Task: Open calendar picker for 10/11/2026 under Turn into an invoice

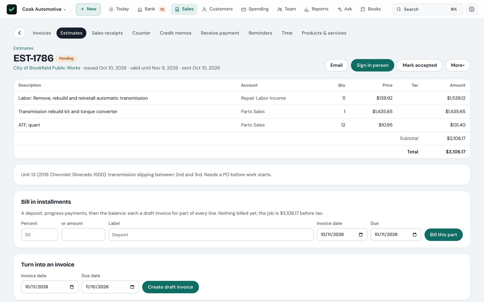Action: click(x=72, y=287)
